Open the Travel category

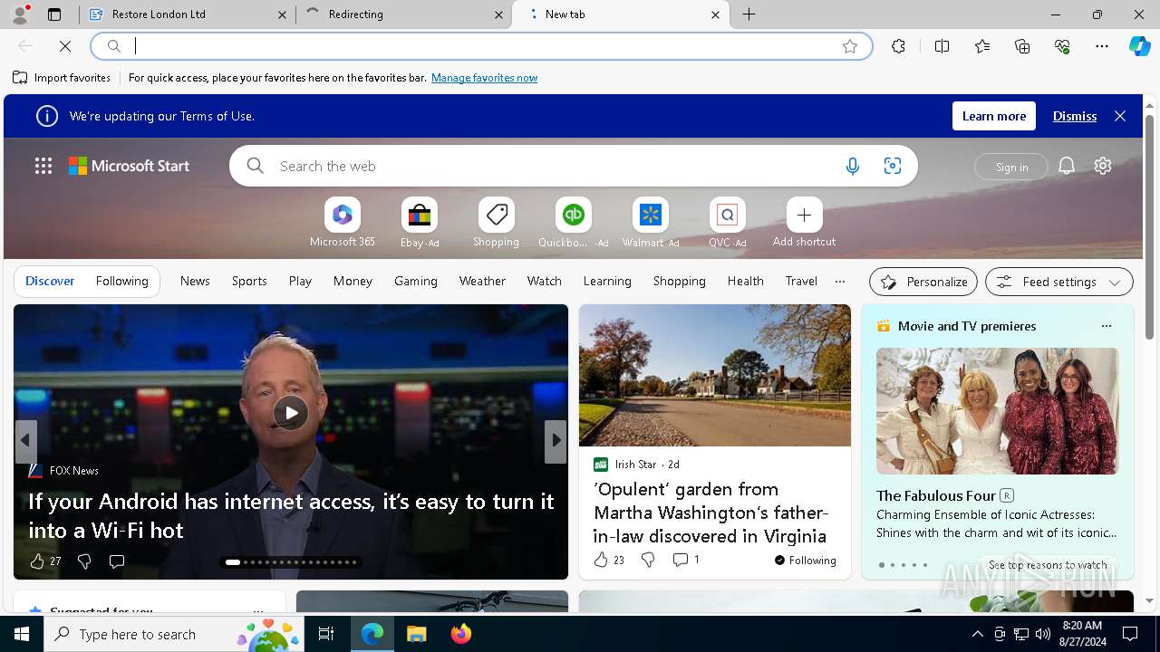click(801, 281)
